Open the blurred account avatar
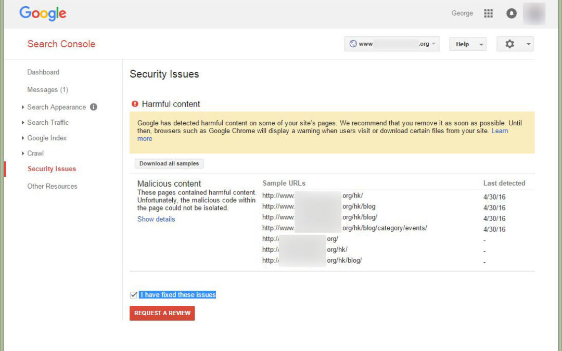562x351 pixels. 534,14
